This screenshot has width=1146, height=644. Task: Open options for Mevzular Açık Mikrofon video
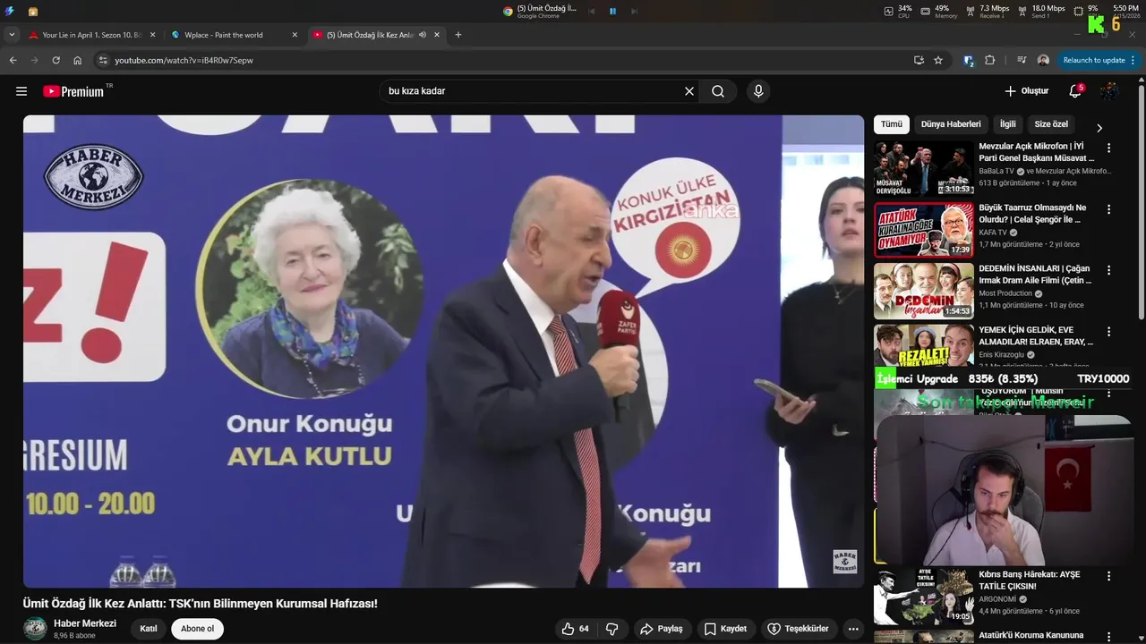click(x=1108, y=148)
